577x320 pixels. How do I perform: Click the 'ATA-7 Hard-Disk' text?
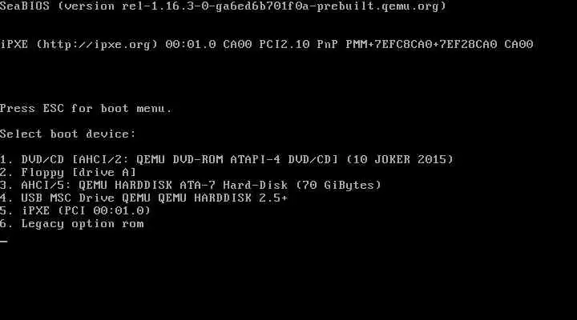(x=234, y=185)
